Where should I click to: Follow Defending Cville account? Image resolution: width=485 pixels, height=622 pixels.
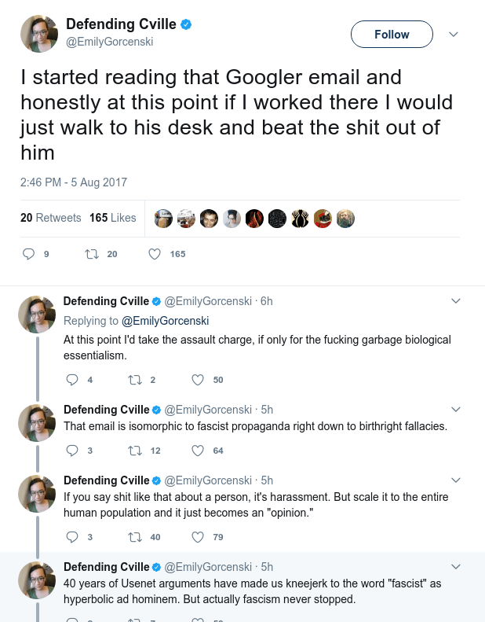392,34
